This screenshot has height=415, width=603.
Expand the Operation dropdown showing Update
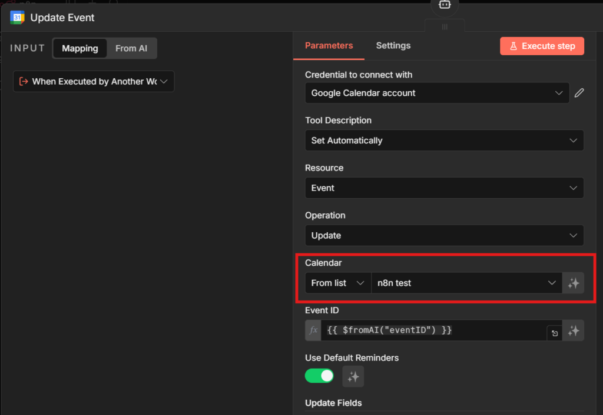(x=444, y=235)
